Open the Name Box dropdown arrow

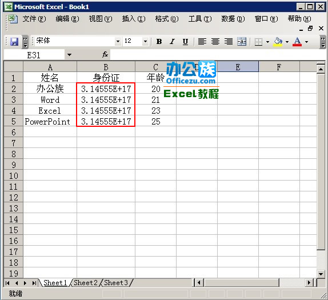[x=69, y=55]
